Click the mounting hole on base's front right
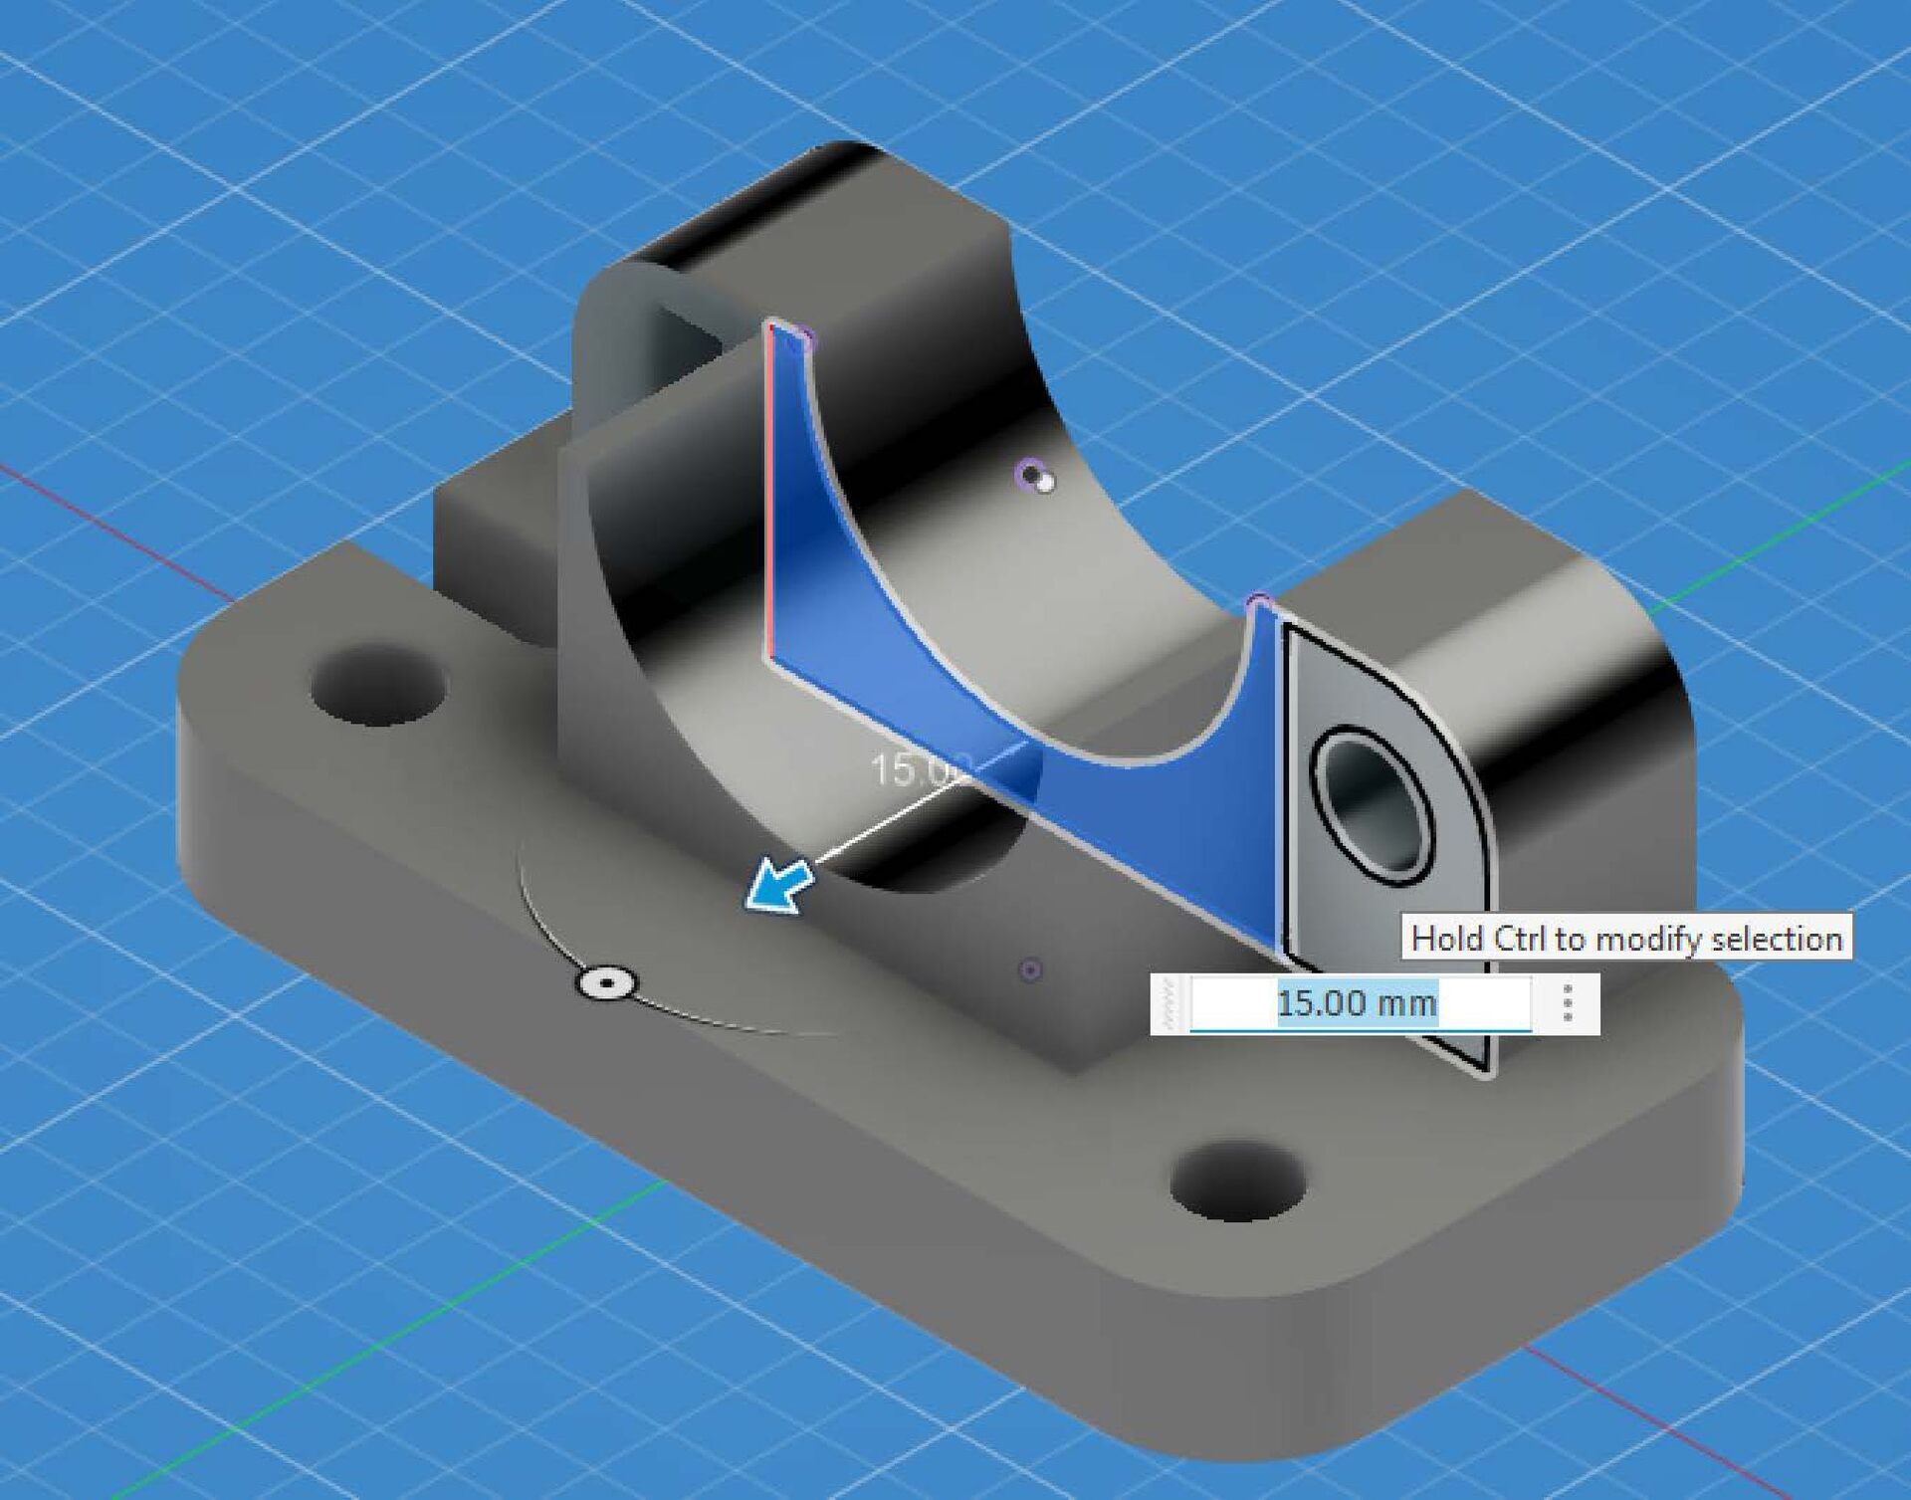Image resolution: width=1911 pixels, height=1500 pixels. (x=1237, y=1181)
